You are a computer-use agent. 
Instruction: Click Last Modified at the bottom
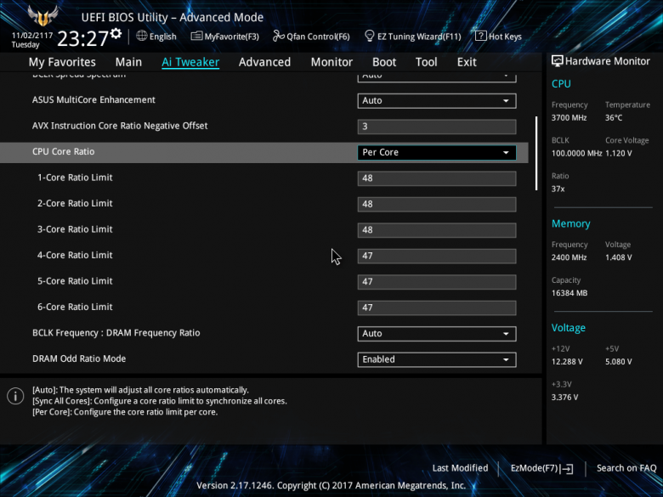(x=460, y=468)
